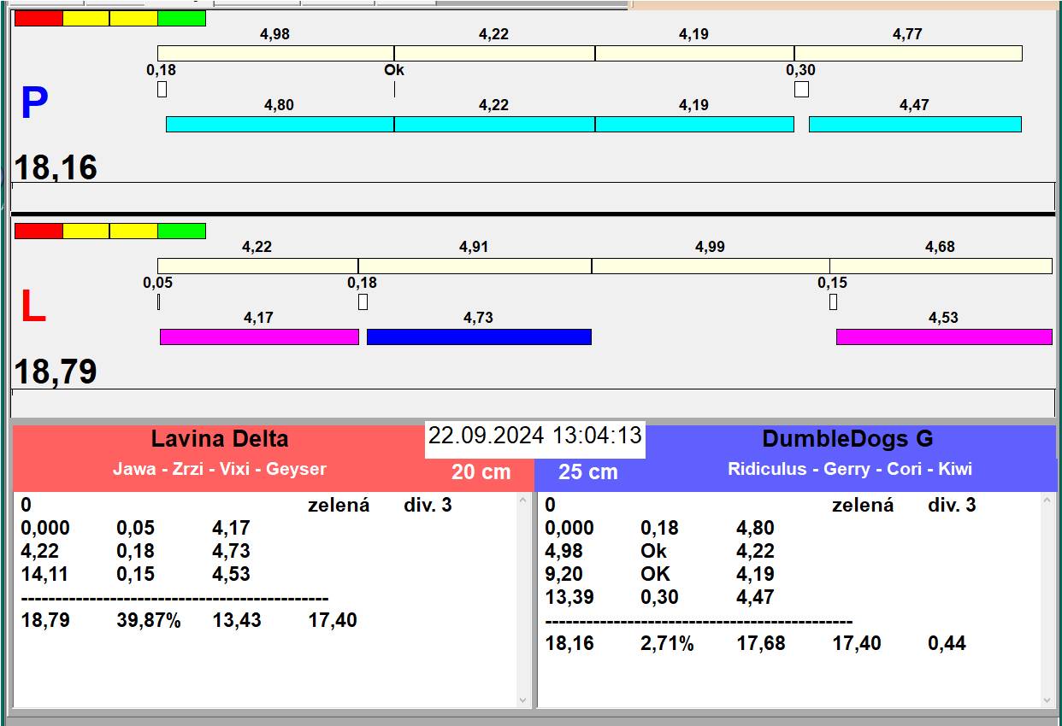Click the 25 cm jump height label

(587, 471)
